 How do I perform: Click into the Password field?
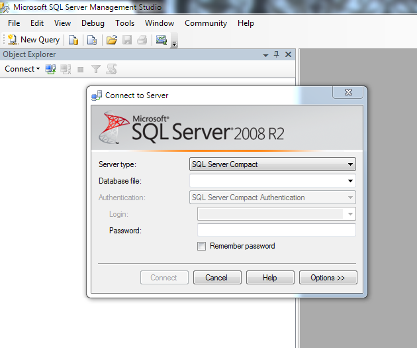pyautogui.click(x=276, y=230)
